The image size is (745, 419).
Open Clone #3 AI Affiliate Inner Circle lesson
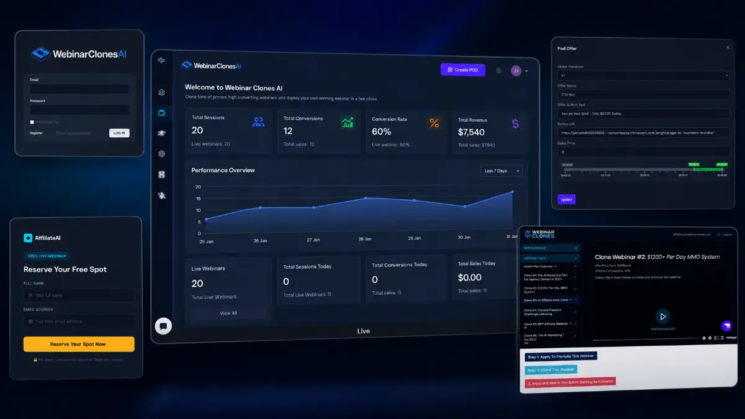click(x=550, y=300)
